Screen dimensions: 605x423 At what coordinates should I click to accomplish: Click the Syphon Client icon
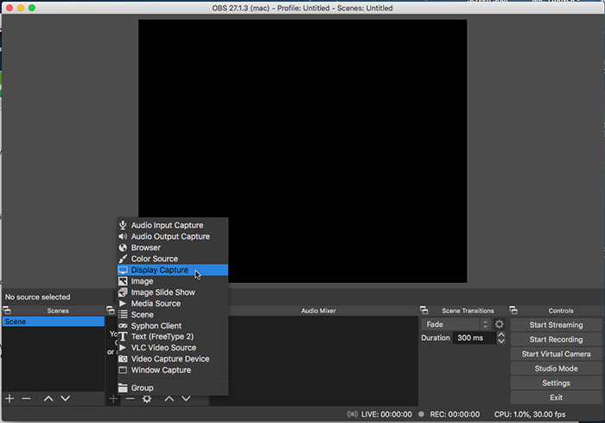[123, 326]
